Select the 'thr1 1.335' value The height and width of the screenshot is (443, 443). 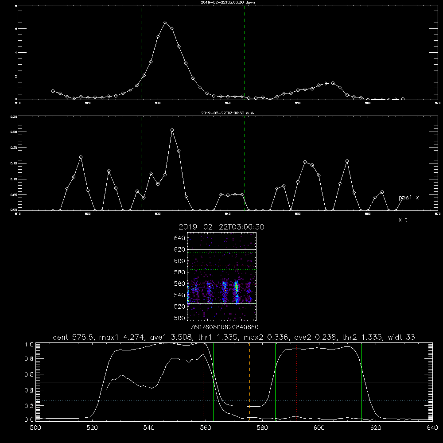(219, 337)
